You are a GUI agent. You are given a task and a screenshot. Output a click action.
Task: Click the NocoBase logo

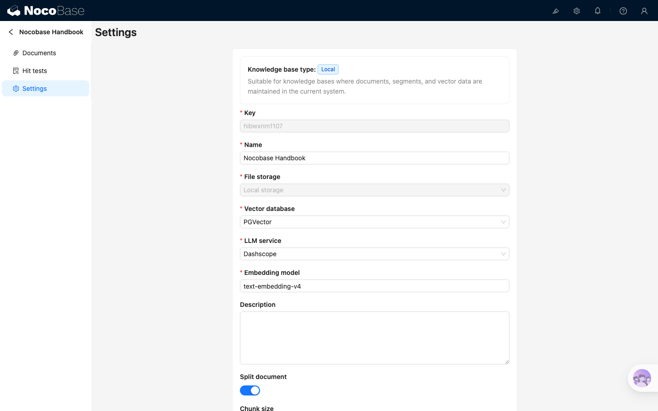46,11
